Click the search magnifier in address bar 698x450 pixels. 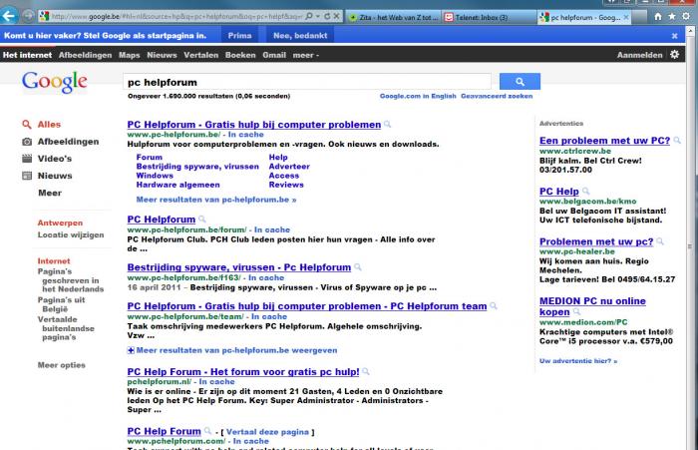coord(309,17)
